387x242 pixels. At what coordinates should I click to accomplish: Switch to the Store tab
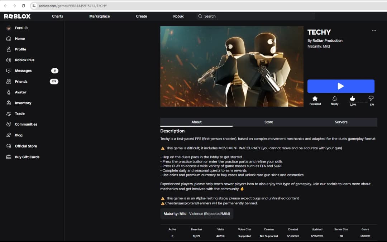(x=269, y=122)
